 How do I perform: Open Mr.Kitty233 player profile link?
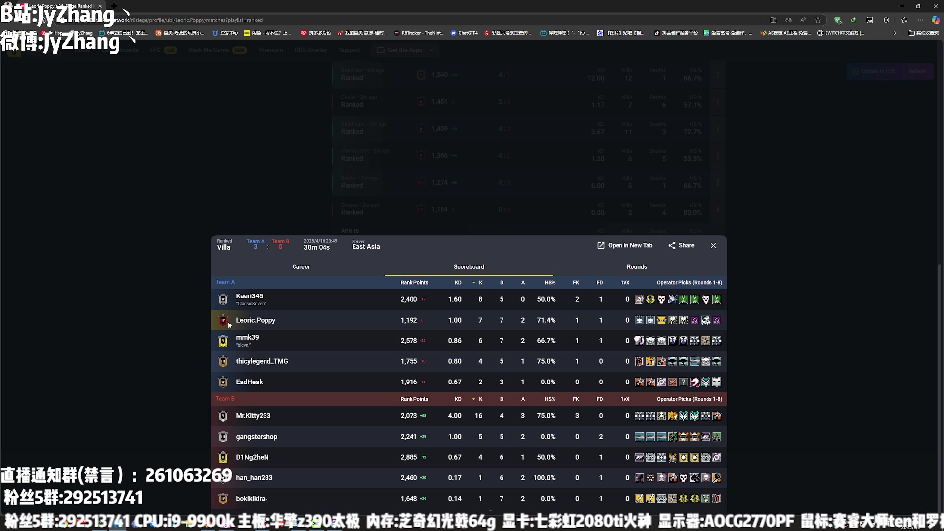[x=253, y=416]
